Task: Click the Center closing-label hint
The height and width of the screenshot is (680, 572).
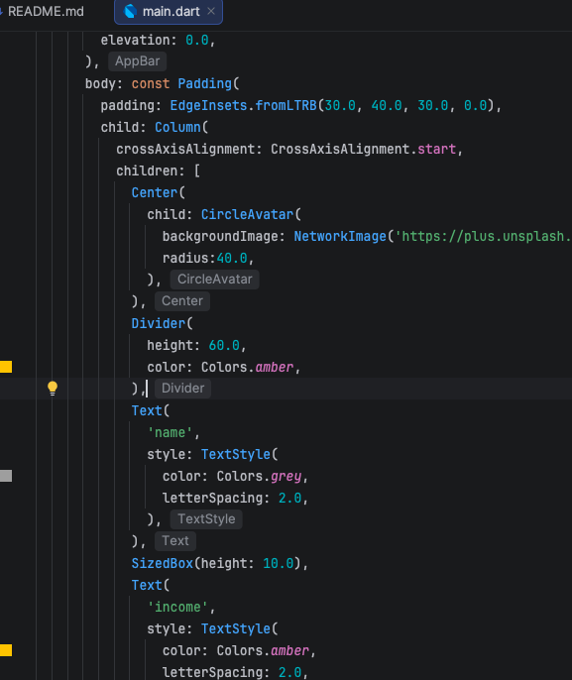Action: point(182,301)
